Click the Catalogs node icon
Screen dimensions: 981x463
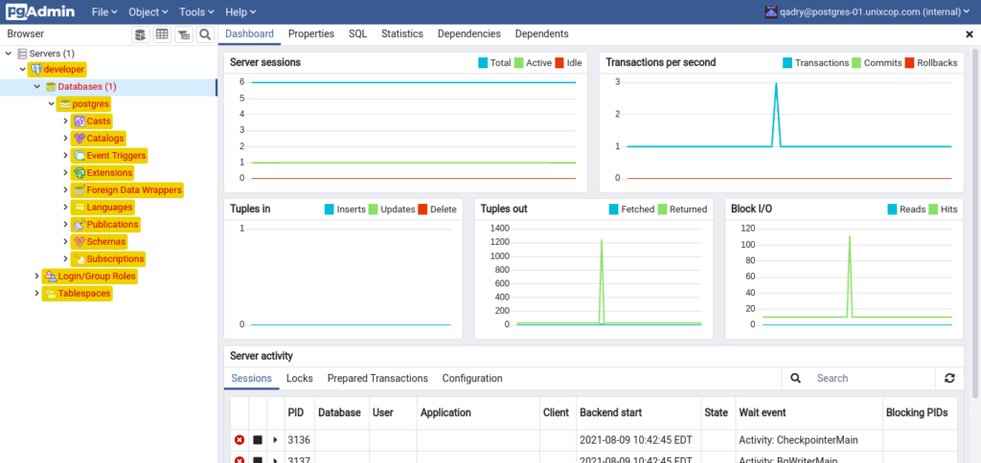coord(80,138)
